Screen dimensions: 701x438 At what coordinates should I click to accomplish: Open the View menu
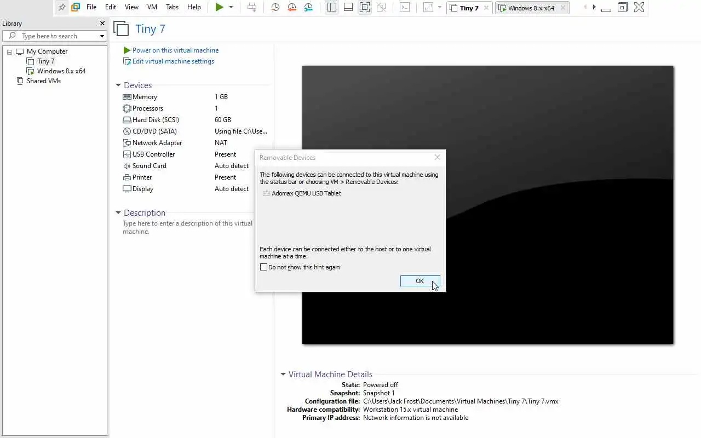pyautogui.click(x=131, y=7)
